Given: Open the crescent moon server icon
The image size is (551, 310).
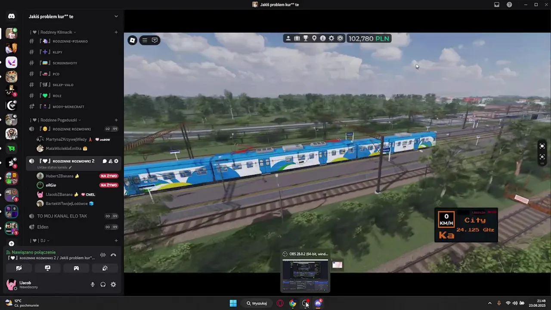Looking at the screenshot, I should pyautogui.click(x=11, y=105).
